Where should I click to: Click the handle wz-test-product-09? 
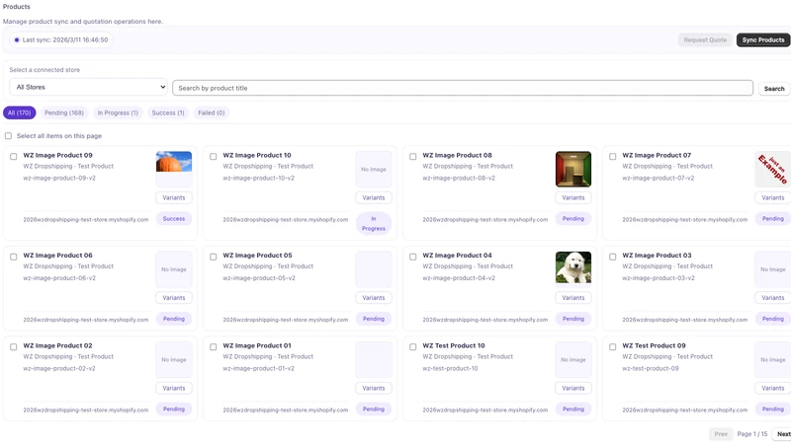pos(651,368)
